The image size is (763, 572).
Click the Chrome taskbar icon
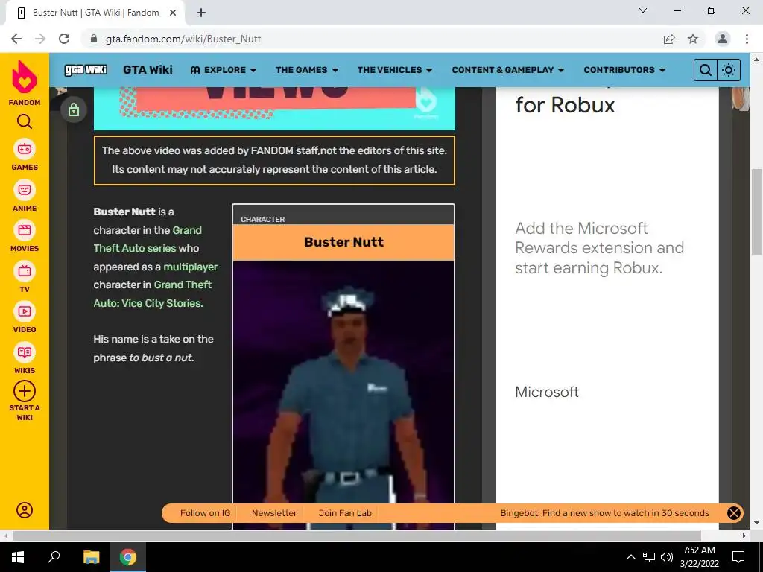(x=128, y=557)
